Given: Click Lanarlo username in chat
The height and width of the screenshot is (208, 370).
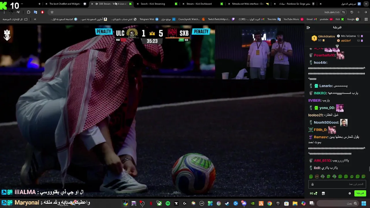Looking at the screenshot, I should tap(326, 86).
